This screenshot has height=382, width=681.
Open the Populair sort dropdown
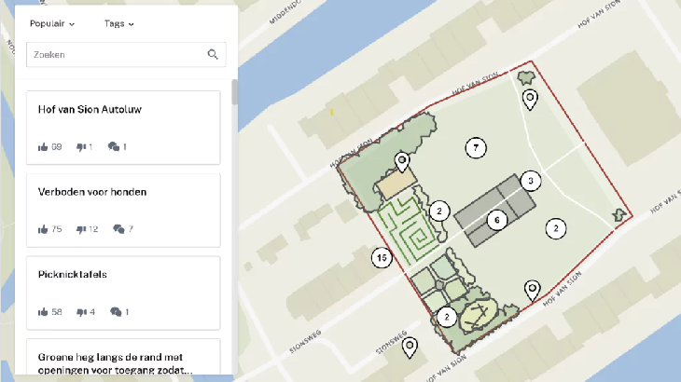click(52, 24)
